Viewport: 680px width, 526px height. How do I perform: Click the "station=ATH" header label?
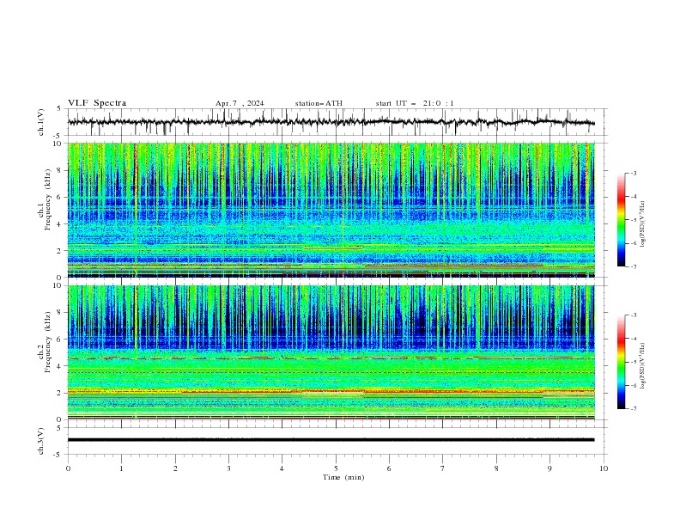[319, 103]
